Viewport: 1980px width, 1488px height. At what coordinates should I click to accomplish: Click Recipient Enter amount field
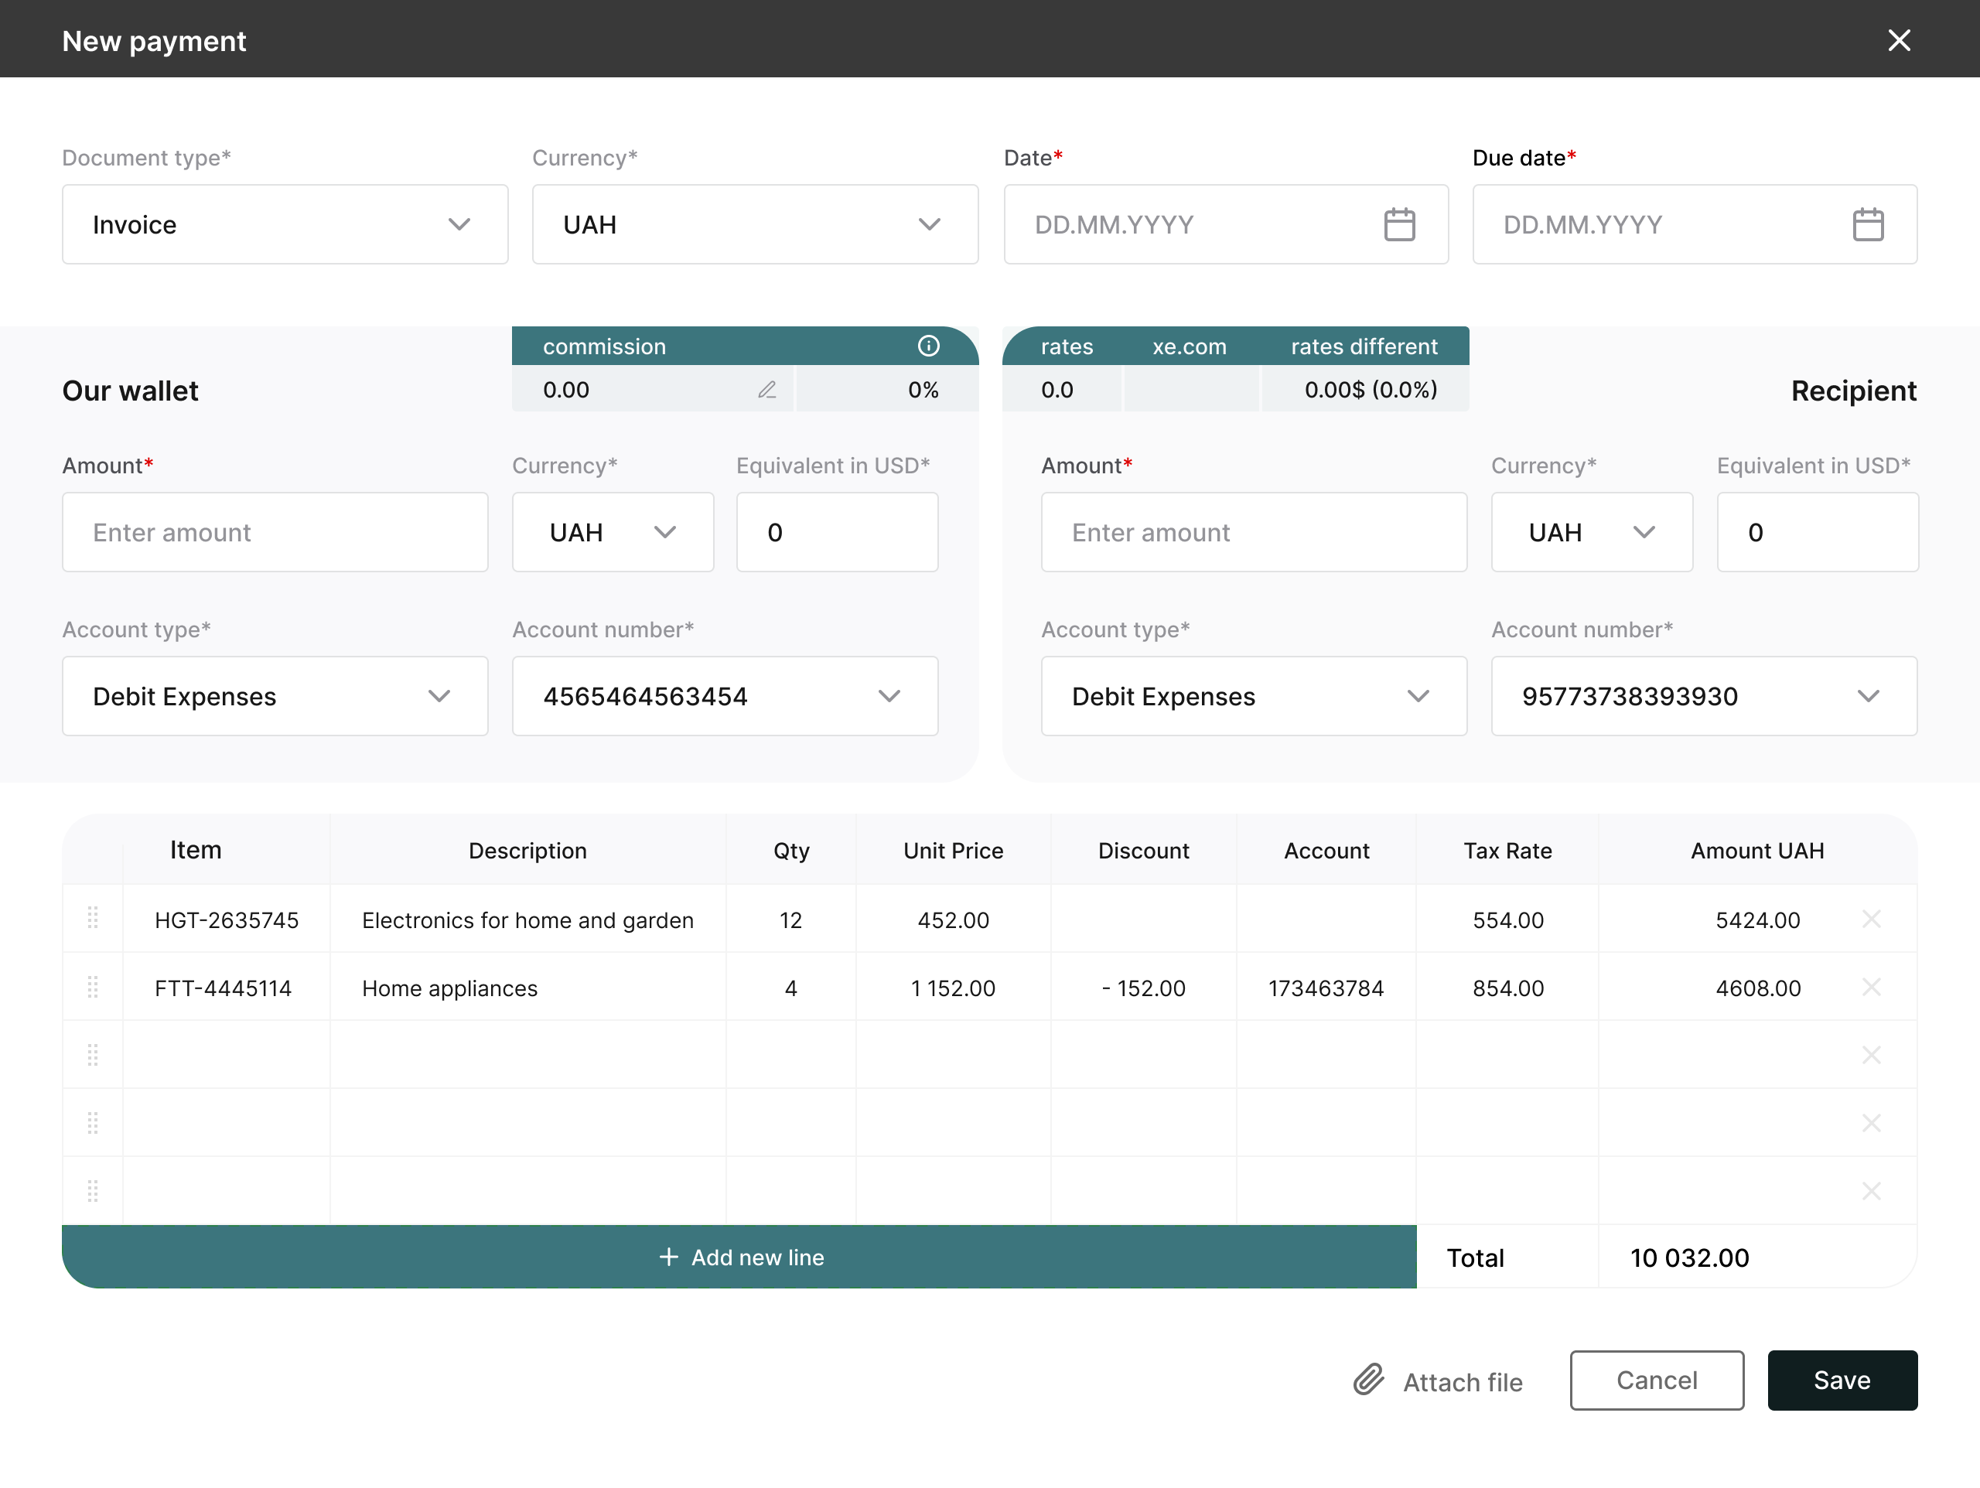click(1254, 532)
